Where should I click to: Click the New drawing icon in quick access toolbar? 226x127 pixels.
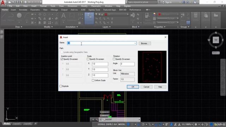[10, 2]
